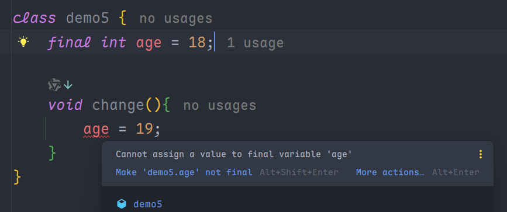This screenshot has height=212, width=507.
Task: Open the demo5 link in popup footer
Action: 148,204
